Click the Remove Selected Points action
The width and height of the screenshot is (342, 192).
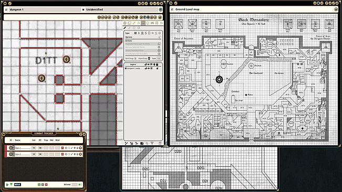(143, 47)
